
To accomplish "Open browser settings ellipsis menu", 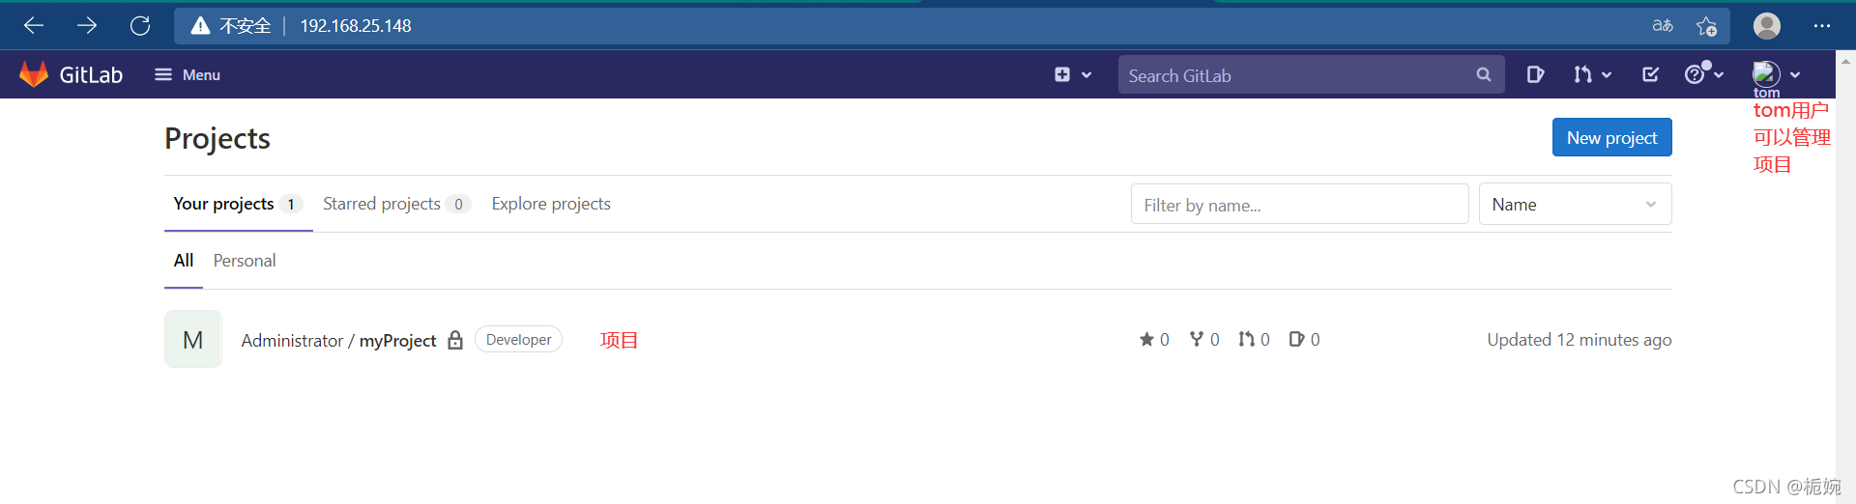I will coord(1822,26).
